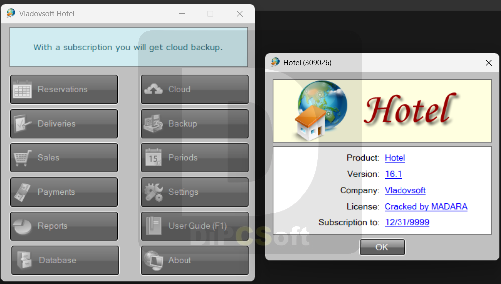Screen dimensions: 501x284
Task: Go to Sales
Action: point(64,158)
